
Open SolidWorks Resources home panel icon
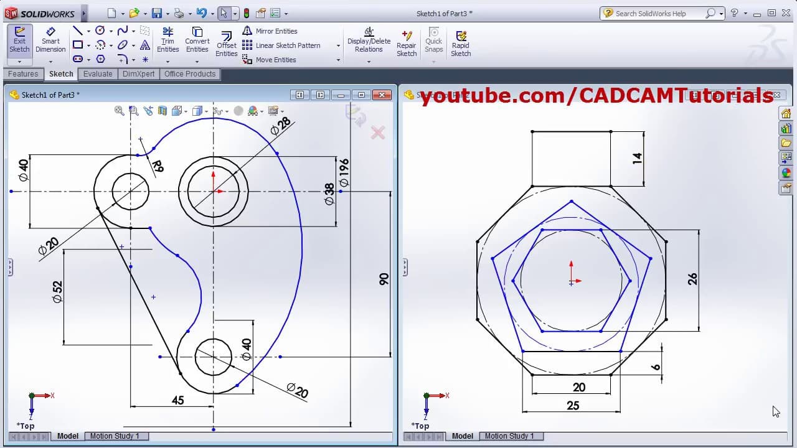pos(786,113)
